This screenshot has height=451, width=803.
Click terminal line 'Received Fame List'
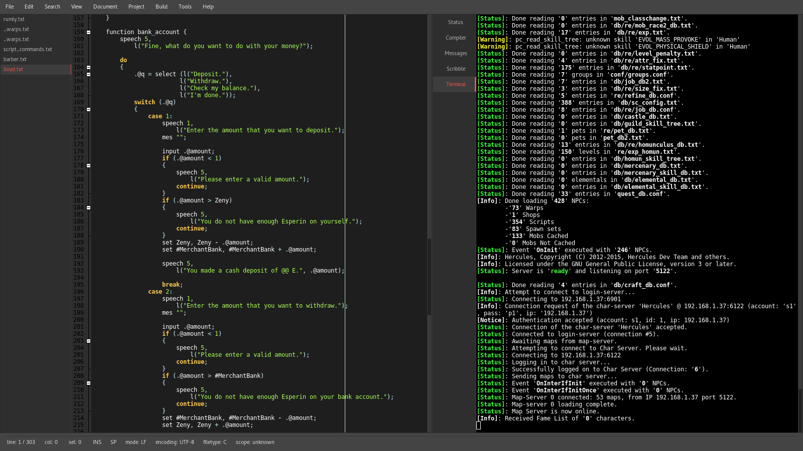[x=556, y=418]
